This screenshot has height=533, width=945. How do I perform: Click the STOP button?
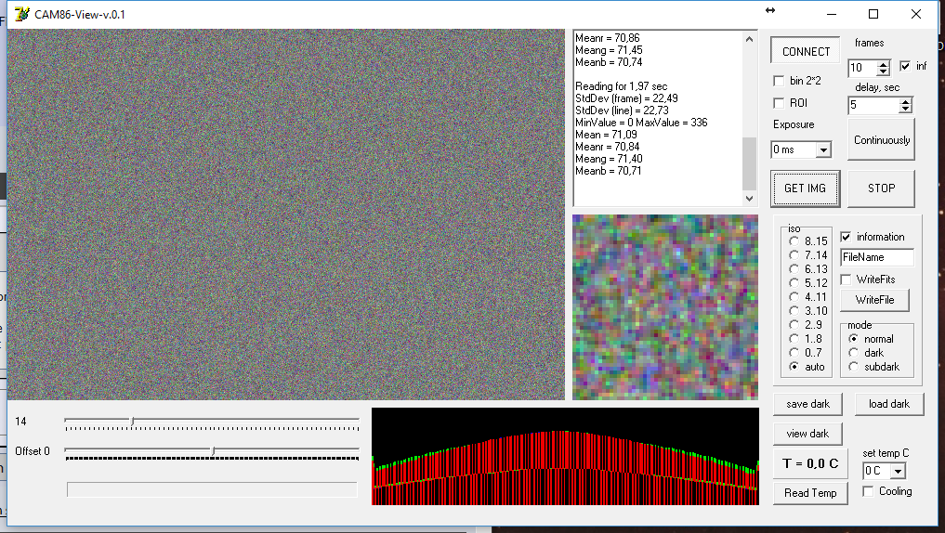(x=881, y=188)
